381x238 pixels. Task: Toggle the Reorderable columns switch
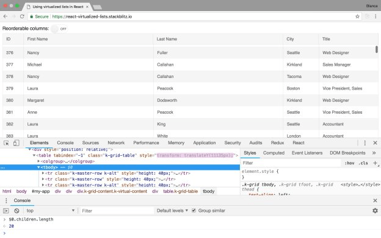(x=59, y=29)
